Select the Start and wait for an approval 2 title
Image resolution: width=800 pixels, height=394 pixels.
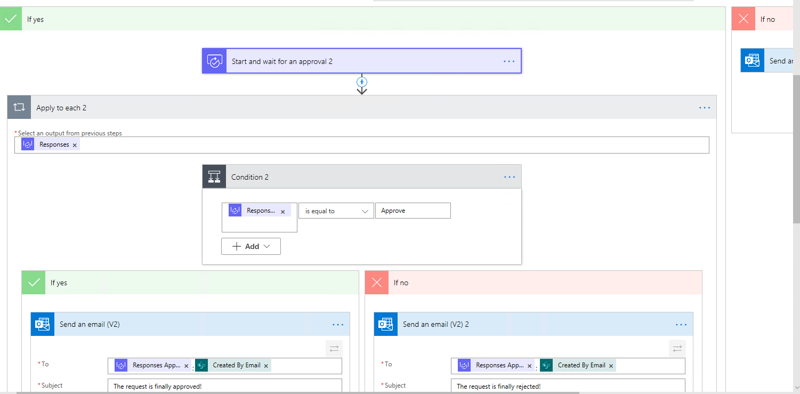[282, 61]
